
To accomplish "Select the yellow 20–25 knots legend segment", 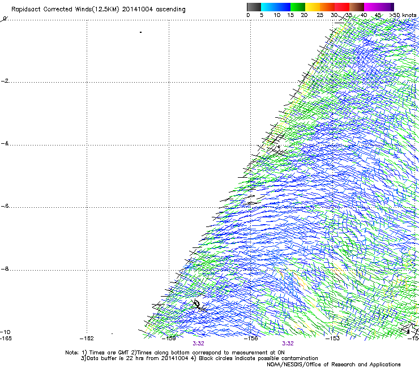I will point(313,7).
